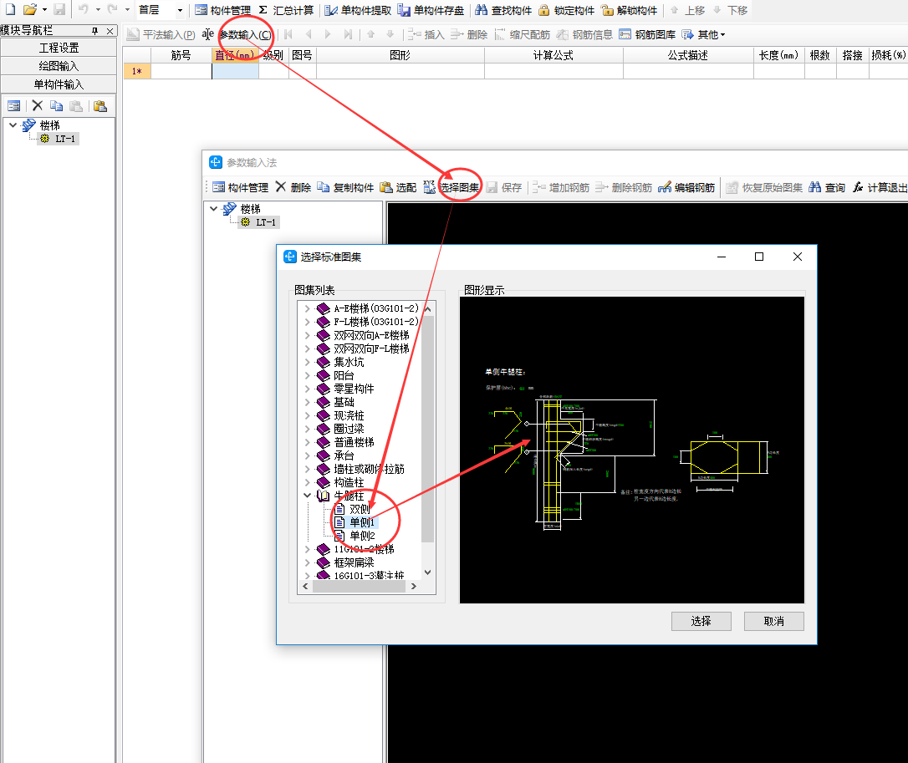Image resolution: width=908 pixels, height=763 pixels.
Task: Click 复制构件 in 参数输入法 window
Action: (345, 187)
